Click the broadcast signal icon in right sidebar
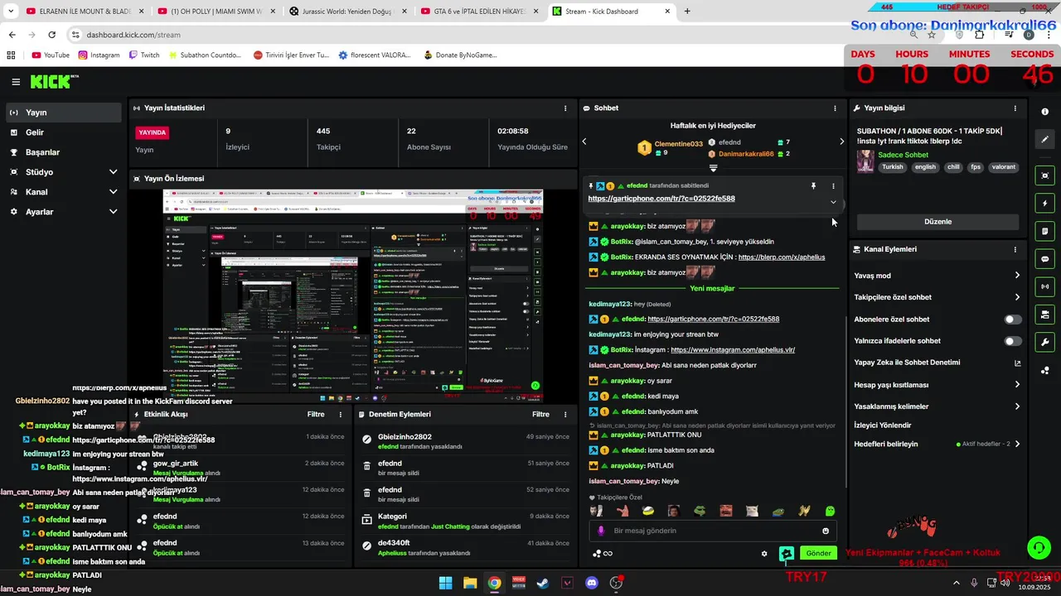The width and height of the screenshot is (1061, 596). click(1045, 286)
